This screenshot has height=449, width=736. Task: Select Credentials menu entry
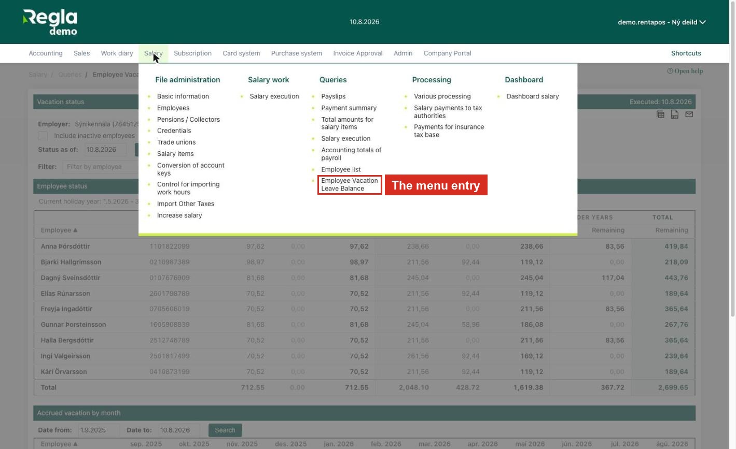(x=174, y=131)
